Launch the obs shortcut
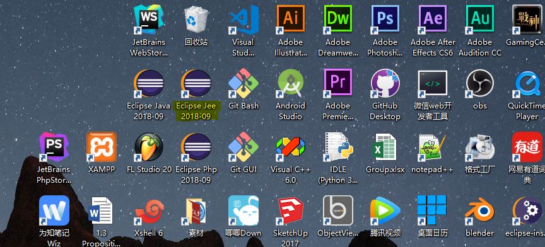Viewport: 545px width, 247px height. [479, 83]
